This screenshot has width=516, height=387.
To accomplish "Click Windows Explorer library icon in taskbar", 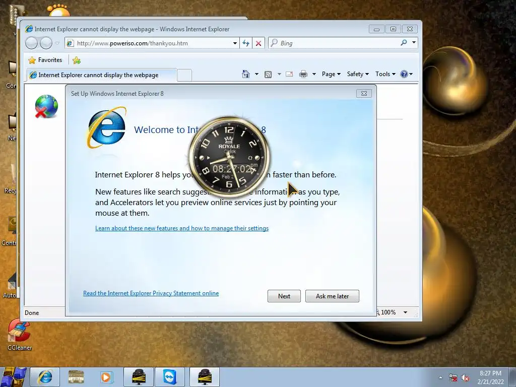I will (76, 377).
